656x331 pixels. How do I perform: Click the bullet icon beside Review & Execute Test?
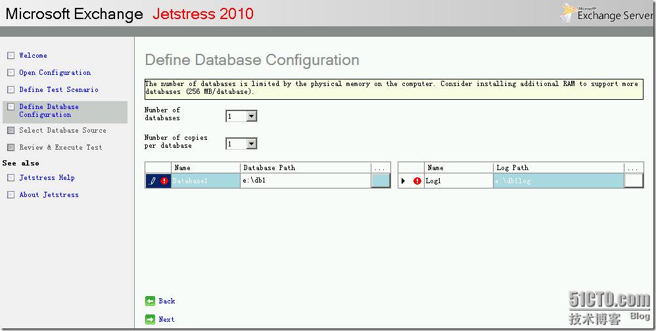point(11,148)
